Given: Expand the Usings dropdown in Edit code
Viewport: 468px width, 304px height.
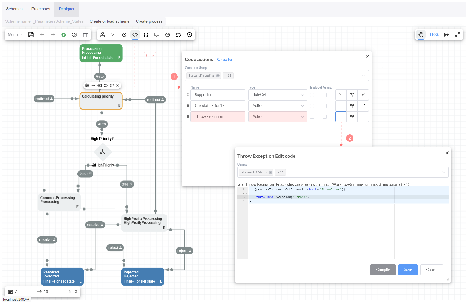Looking at the screenshot, I should click(444, 172).
